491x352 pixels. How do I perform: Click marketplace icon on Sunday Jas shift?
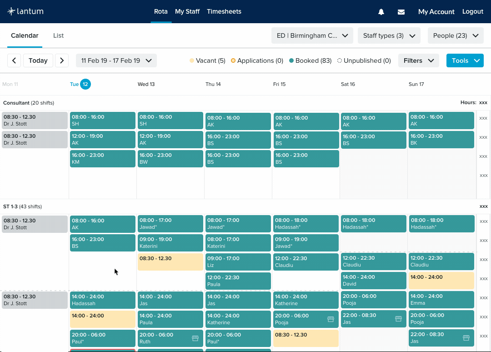[466, 337]
